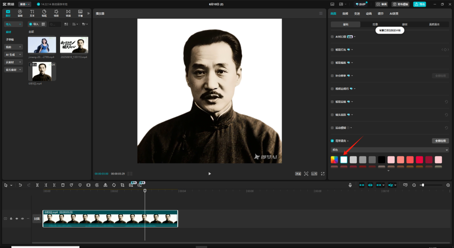This screenshot has width=454, height=248.
Task: Select the black background color swatch
Action: point(381,160)
